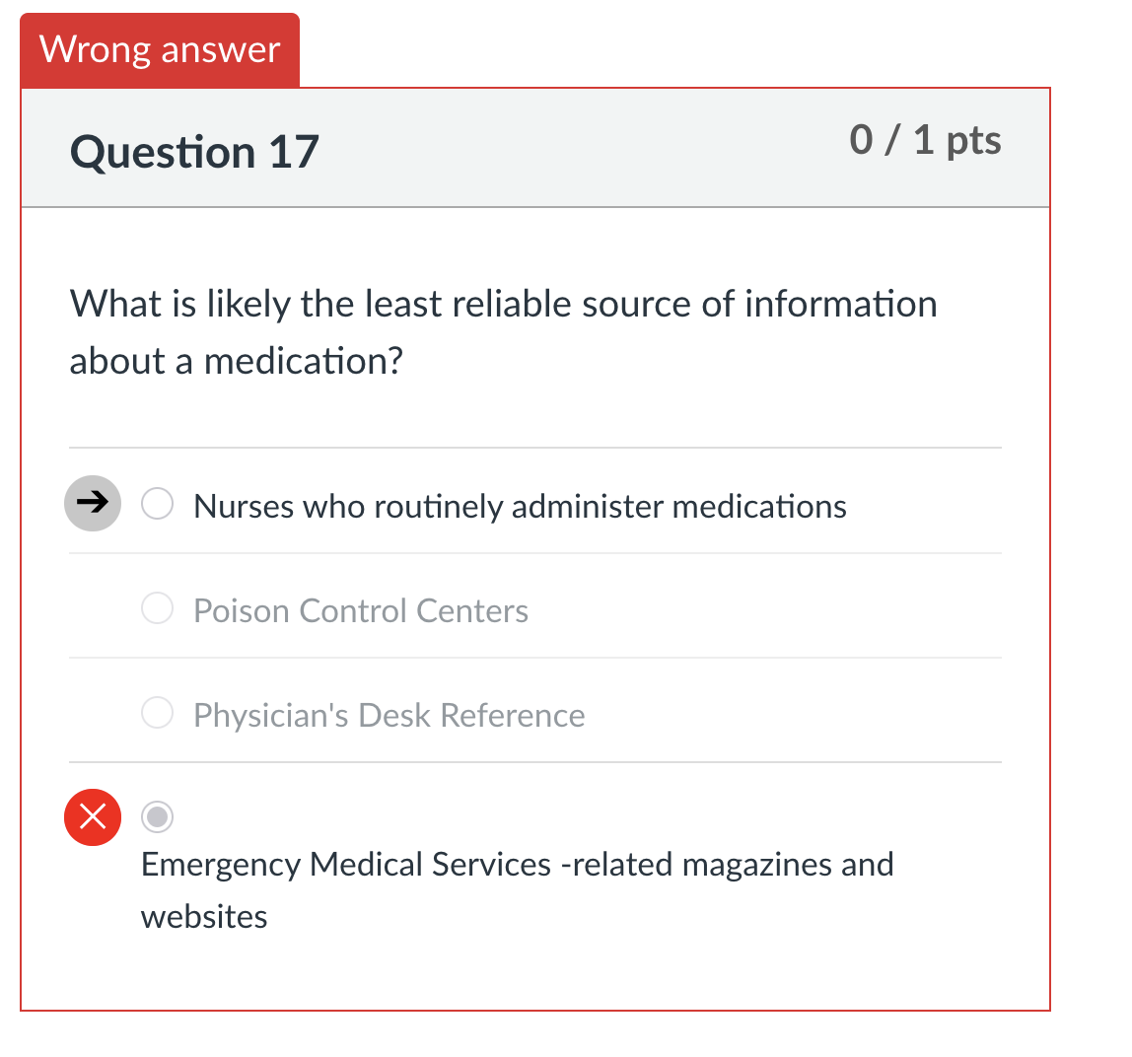
Task: Choose the Physician's Desk Reference radio button
Action: coord(158,713)
